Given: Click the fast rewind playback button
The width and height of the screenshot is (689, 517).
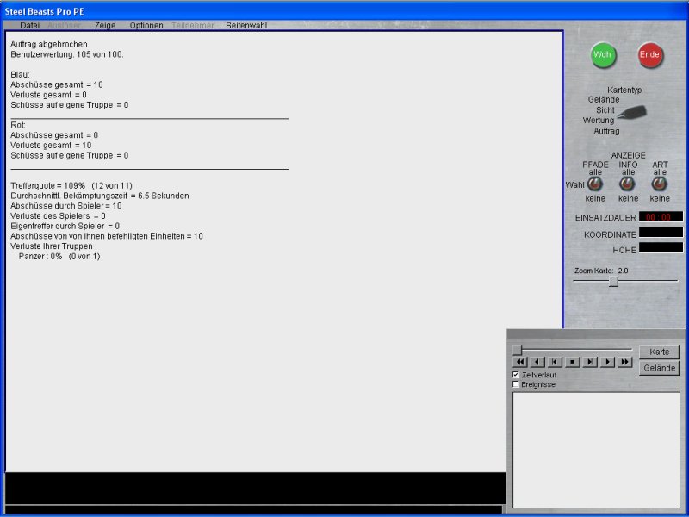Looking at the screenshot, I should pyautogui.click(x=520, y=362).
